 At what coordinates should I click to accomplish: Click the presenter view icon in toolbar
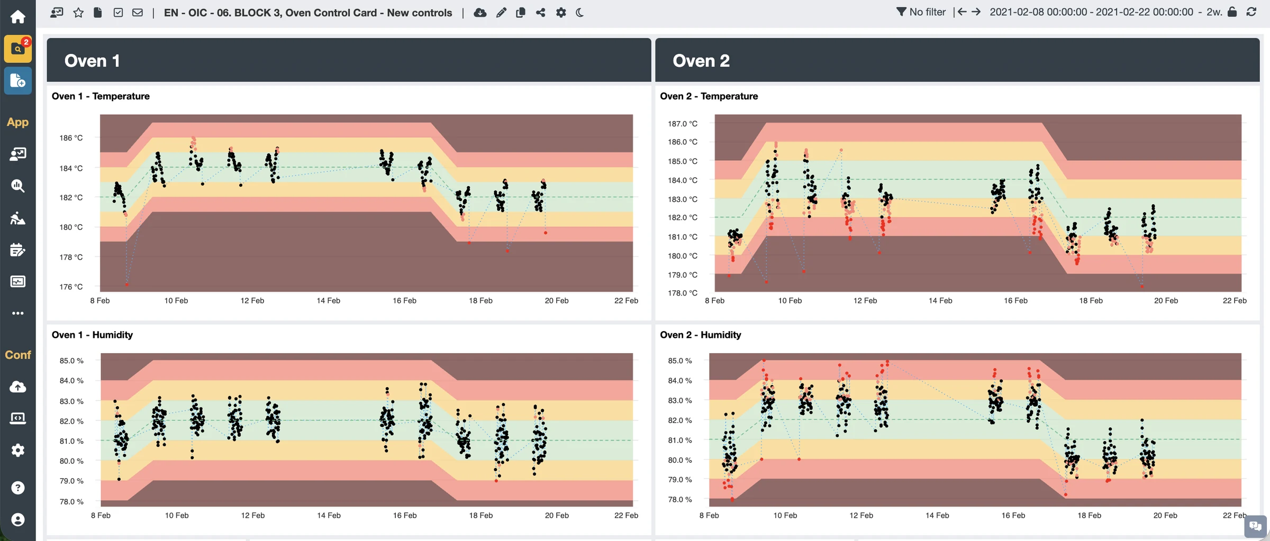coord(57,12)
